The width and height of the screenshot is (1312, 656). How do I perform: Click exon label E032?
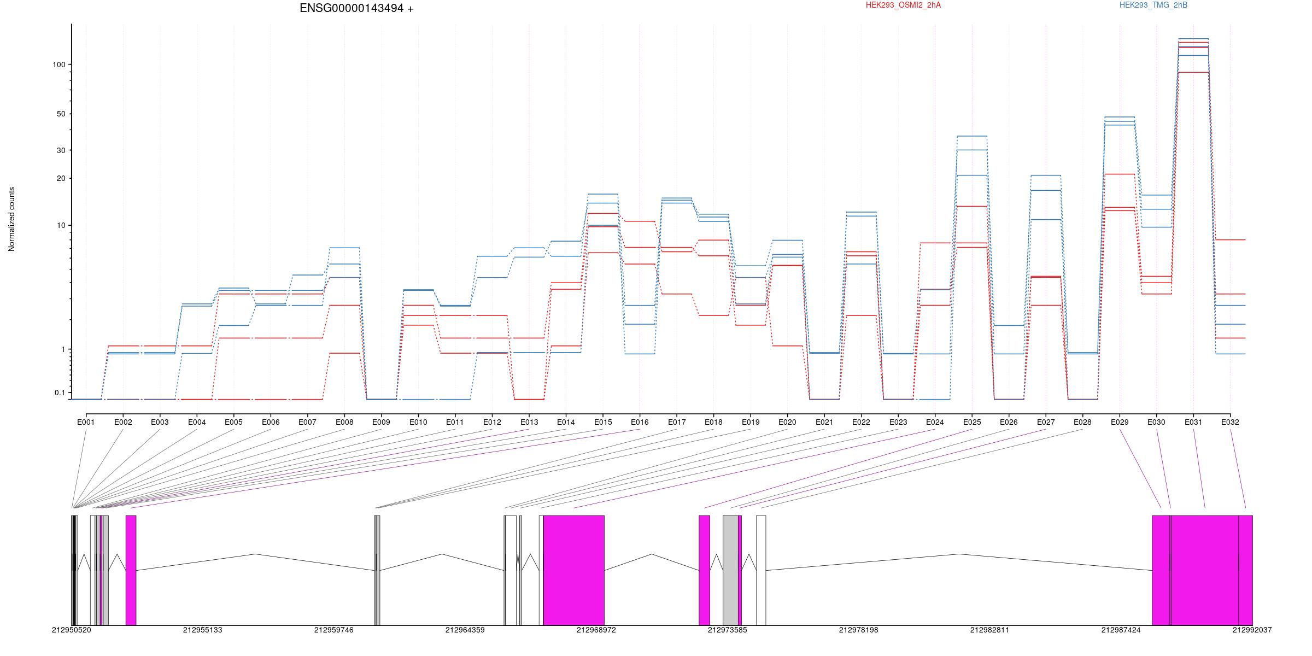point(1230,422)
